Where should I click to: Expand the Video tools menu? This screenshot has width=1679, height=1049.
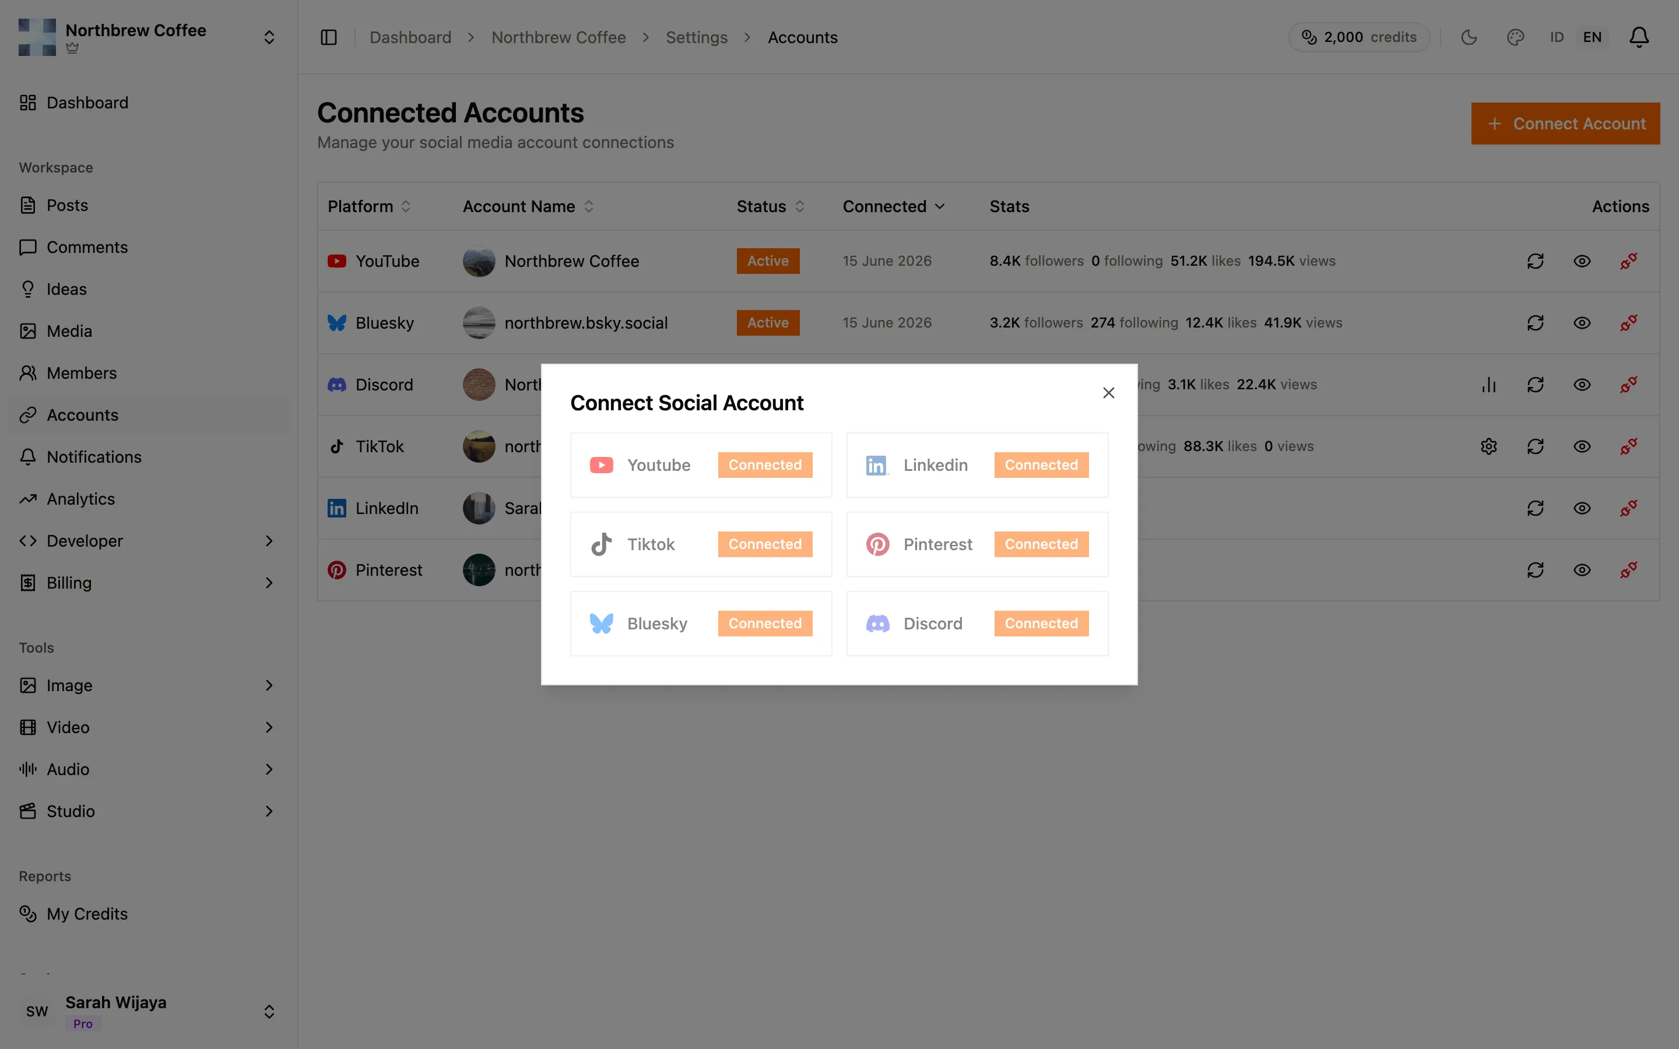pyautogui.click(x=147, y=727)
